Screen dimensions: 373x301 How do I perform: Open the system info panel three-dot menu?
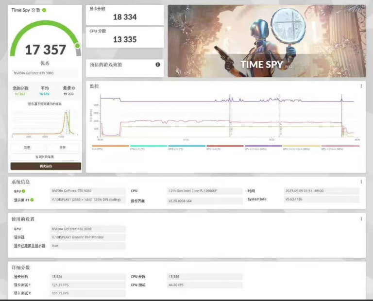click(x=361, y=182)
